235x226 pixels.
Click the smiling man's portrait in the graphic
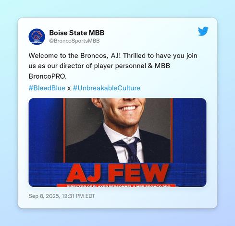(118, 131)
